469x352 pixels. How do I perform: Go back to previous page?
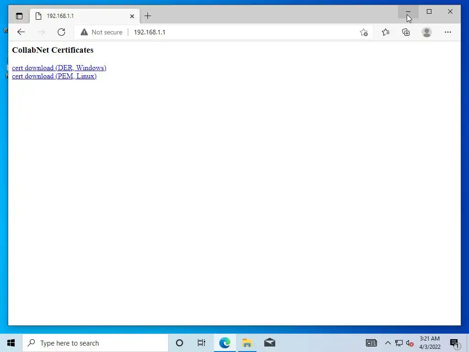21,32
